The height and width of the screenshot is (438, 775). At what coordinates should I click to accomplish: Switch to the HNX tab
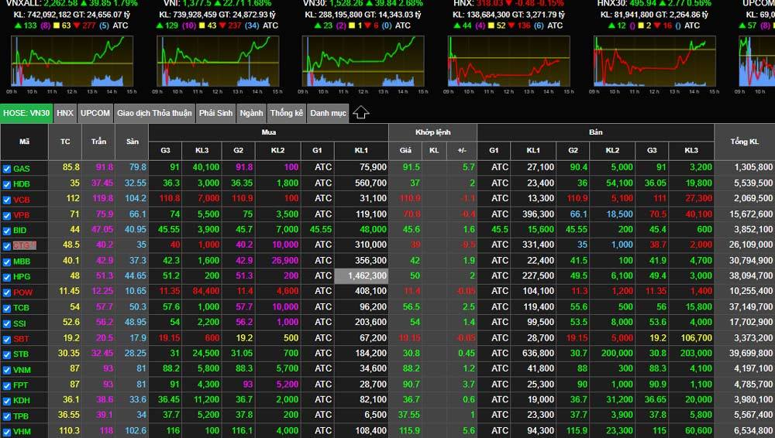point(65,113)
